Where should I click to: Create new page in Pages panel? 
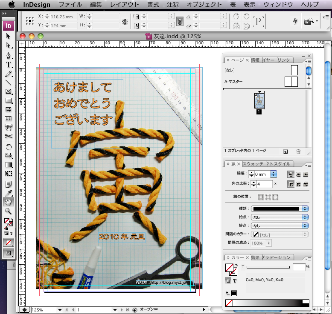[x=285, y=151]
